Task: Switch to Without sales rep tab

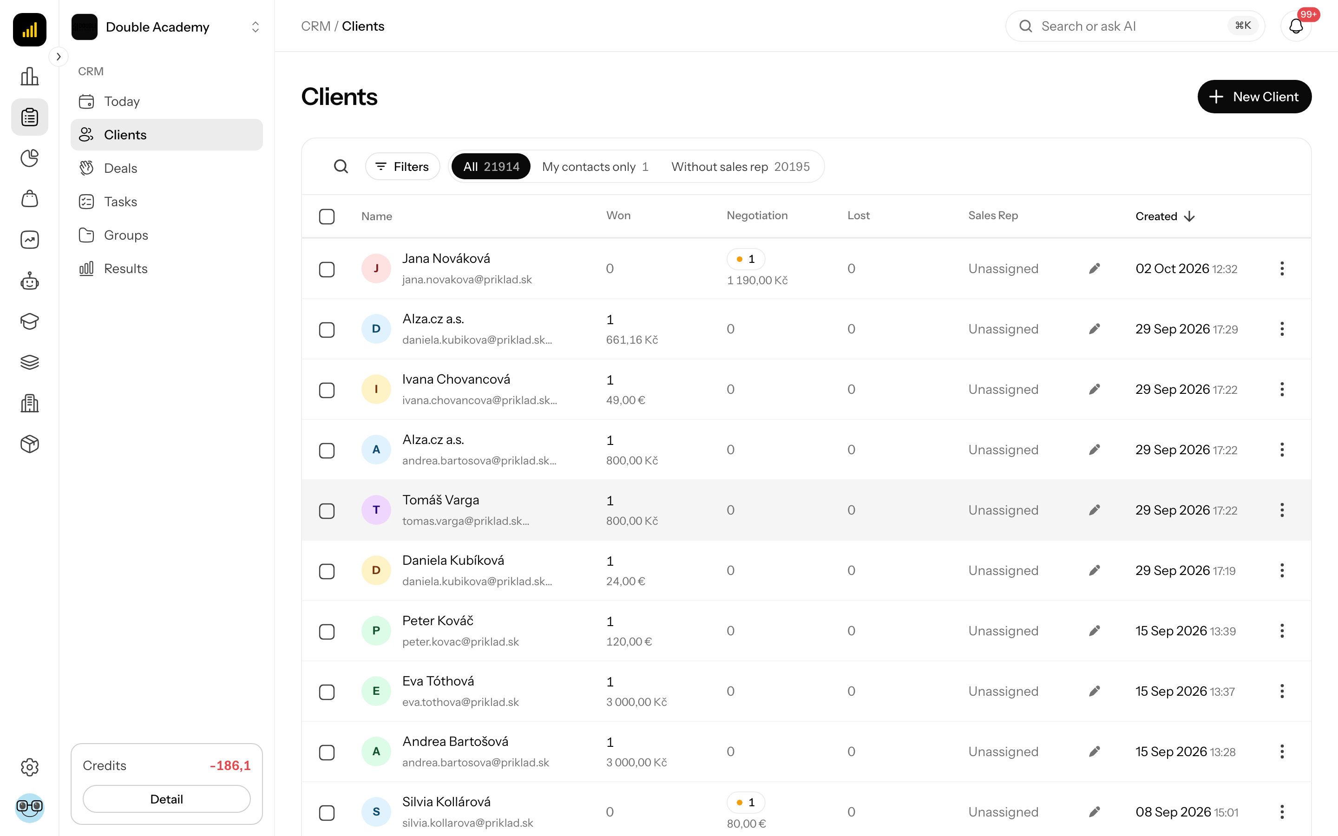Action: 741,166
